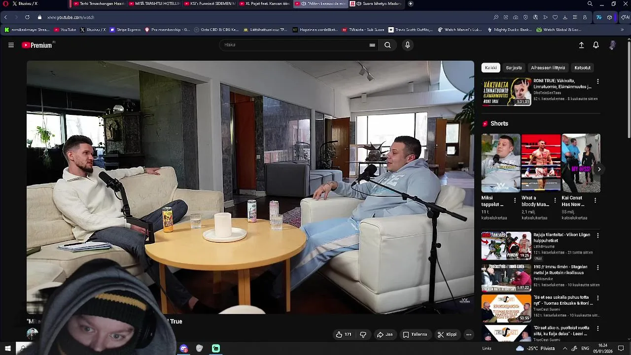Select the Katsotut filter chip

point(582,68)
